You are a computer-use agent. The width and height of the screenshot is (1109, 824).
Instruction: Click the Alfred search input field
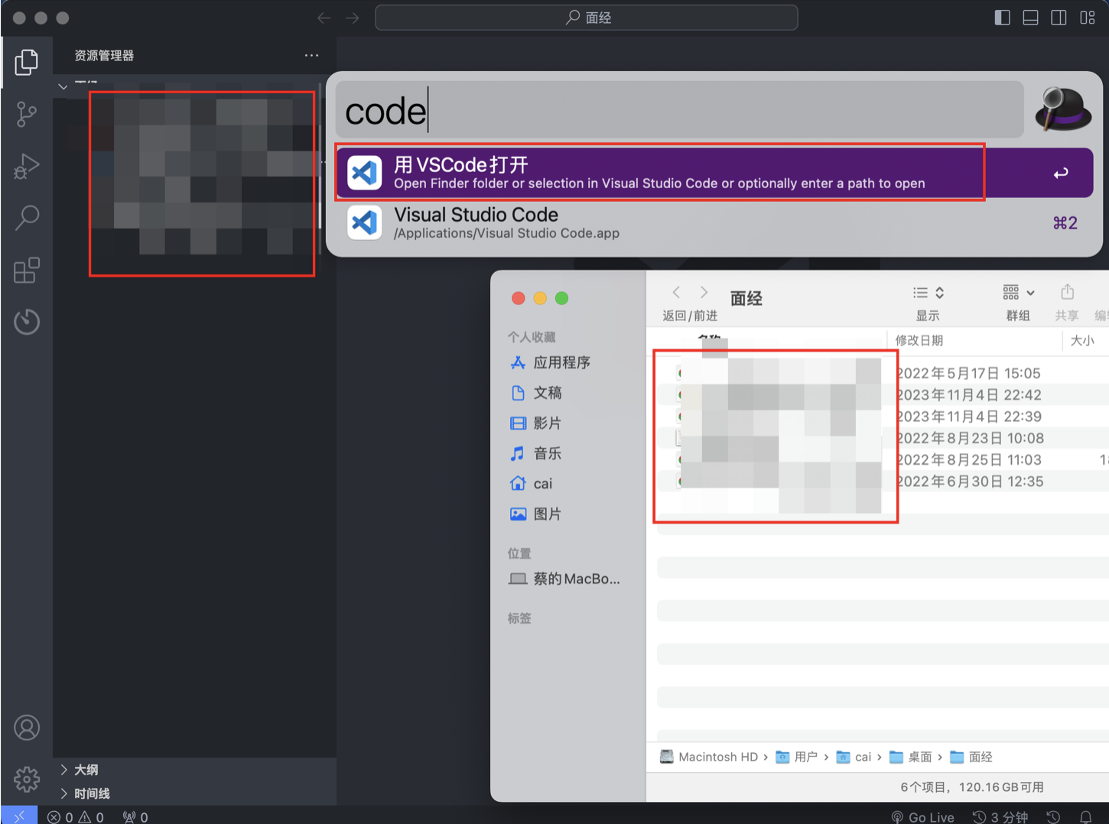[x=679, y=110]
